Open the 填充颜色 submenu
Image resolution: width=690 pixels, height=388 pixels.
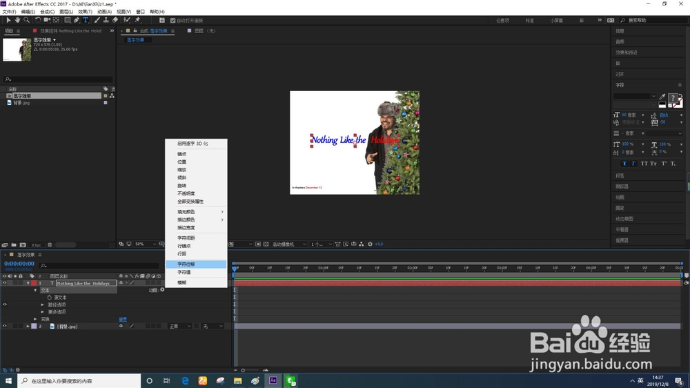(196, 212)
